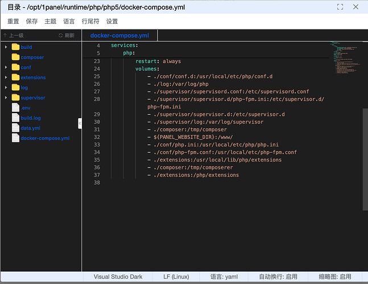Go up one level with 上一级

pos(14,35)
